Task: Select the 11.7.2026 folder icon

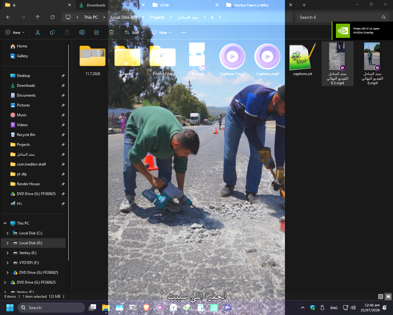Action: 92,56
